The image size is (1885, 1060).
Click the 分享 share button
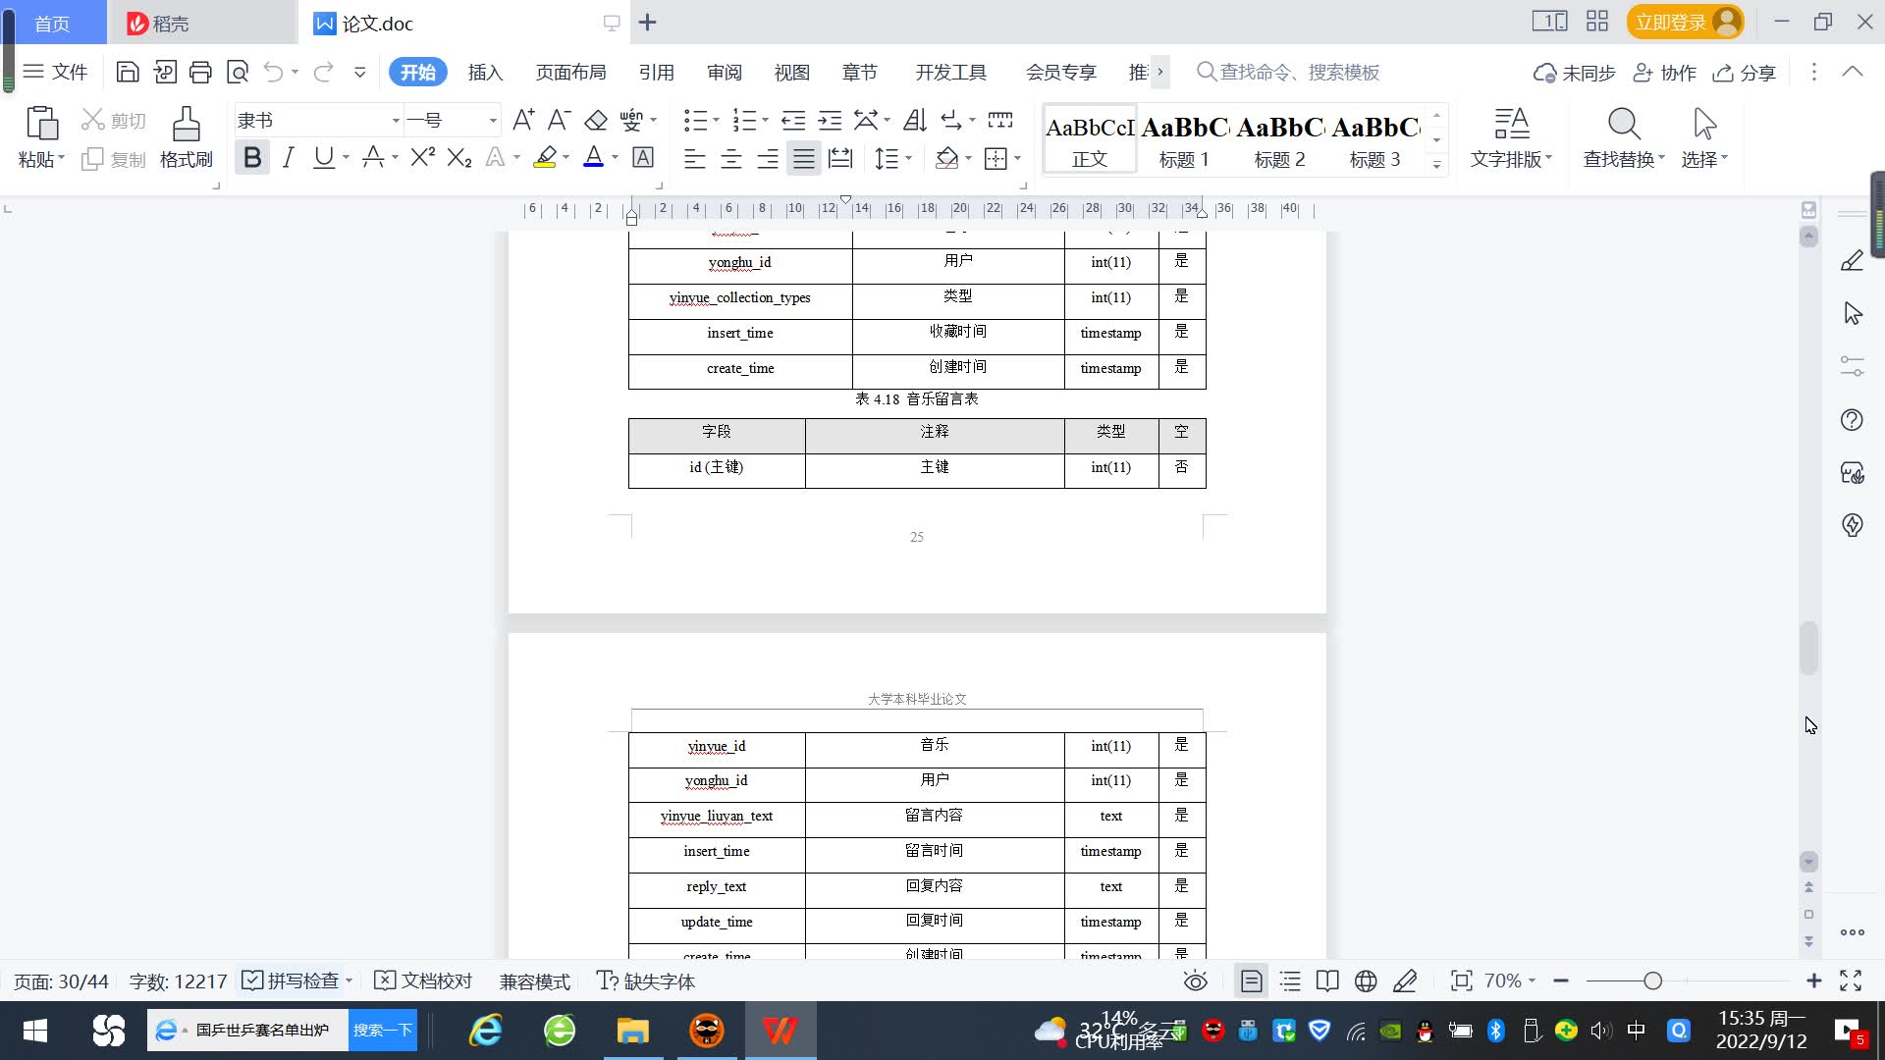pos(1745,73)
